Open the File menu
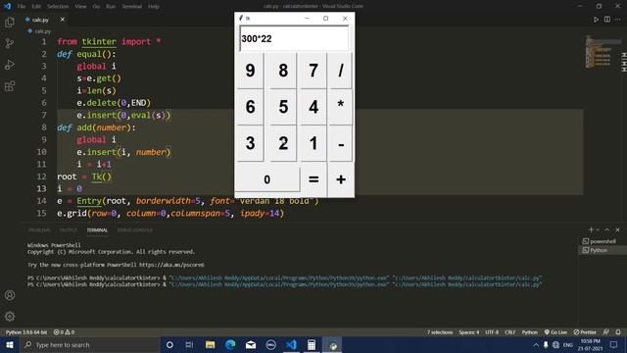Viewport: 627px width, 353px height. click(22, 7)
